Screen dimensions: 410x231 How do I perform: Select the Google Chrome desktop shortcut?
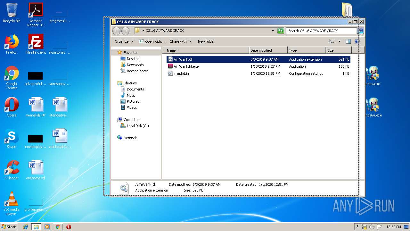tap(12, 78)
